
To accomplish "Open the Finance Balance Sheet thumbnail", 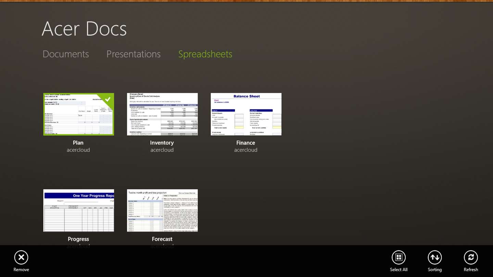I will [x=246, y=114].
